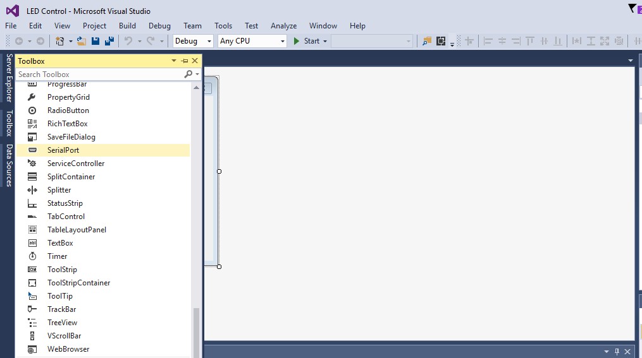Click the notifications filter flag icon
This screenshot has width=642, height=358.
tap(632, 9)
